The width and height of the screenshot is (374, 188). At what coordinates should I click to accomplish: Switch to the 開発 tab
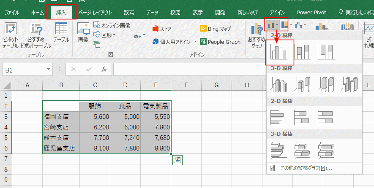pos(220,13)
